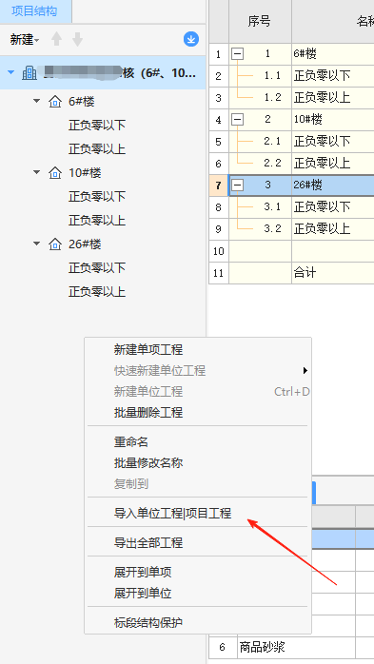Click table cell 6#楼 in row 1

coord(332,54)
